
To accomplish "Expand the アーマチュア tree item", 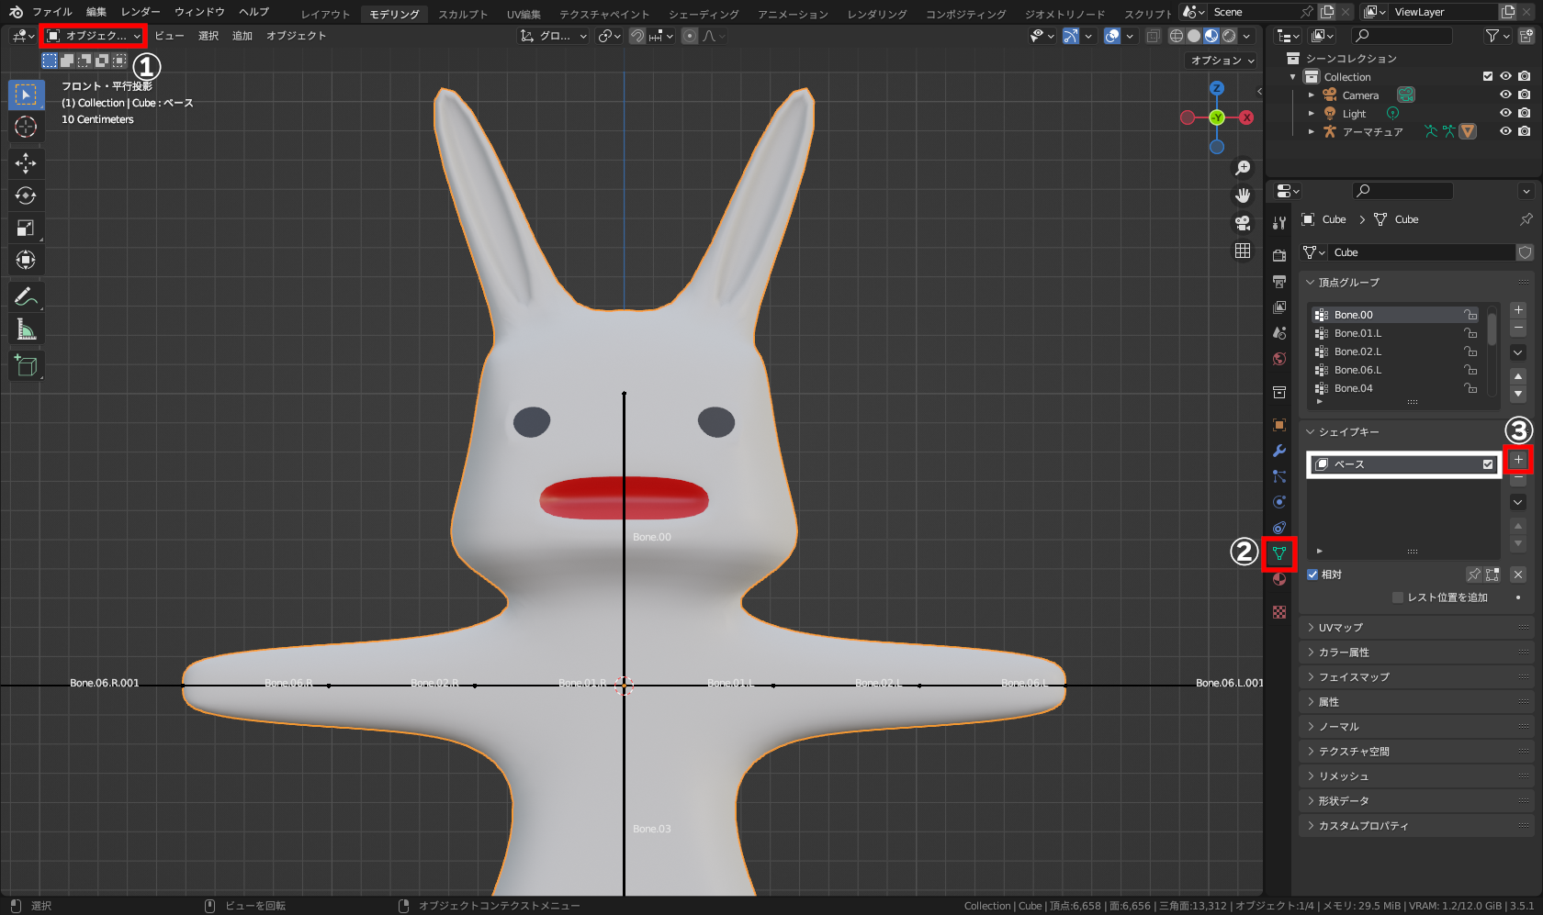I will point(1312,132).
